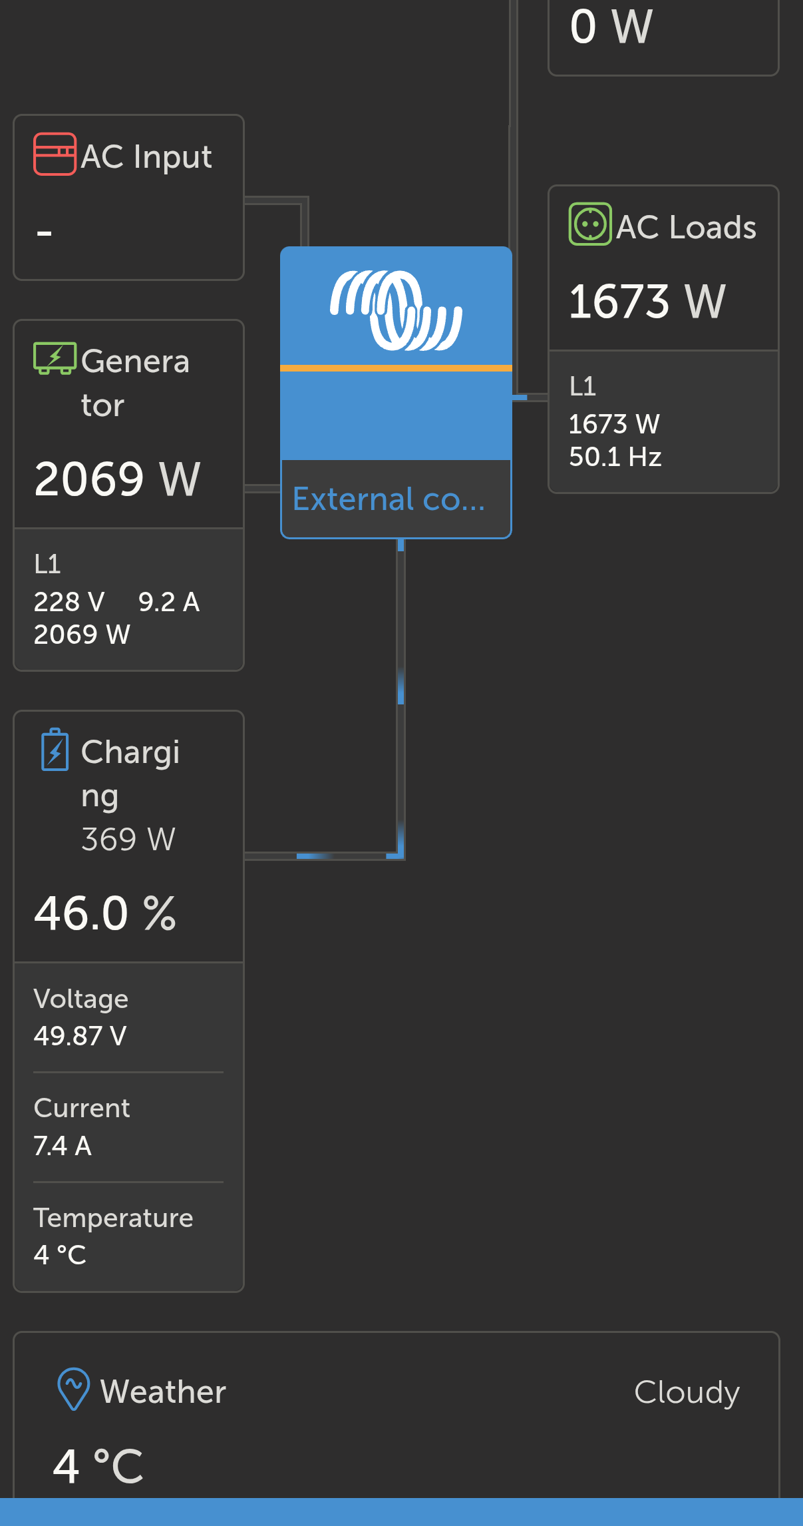The image size is (803, 1526).
Task: Open the Generator 2069 W card
Action: click(x=128, y=425)
